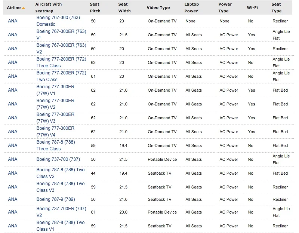
Task: Sort by Video Type column header
Action: pyautogui.click(x=158, y=7)
